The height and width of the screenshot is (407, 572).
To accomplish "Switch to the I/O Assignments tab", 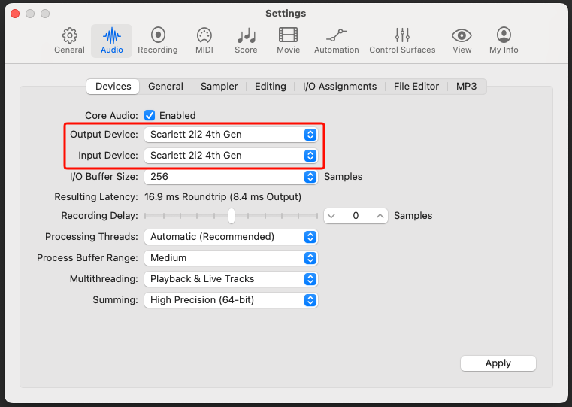I will click(x=340, y=87).
